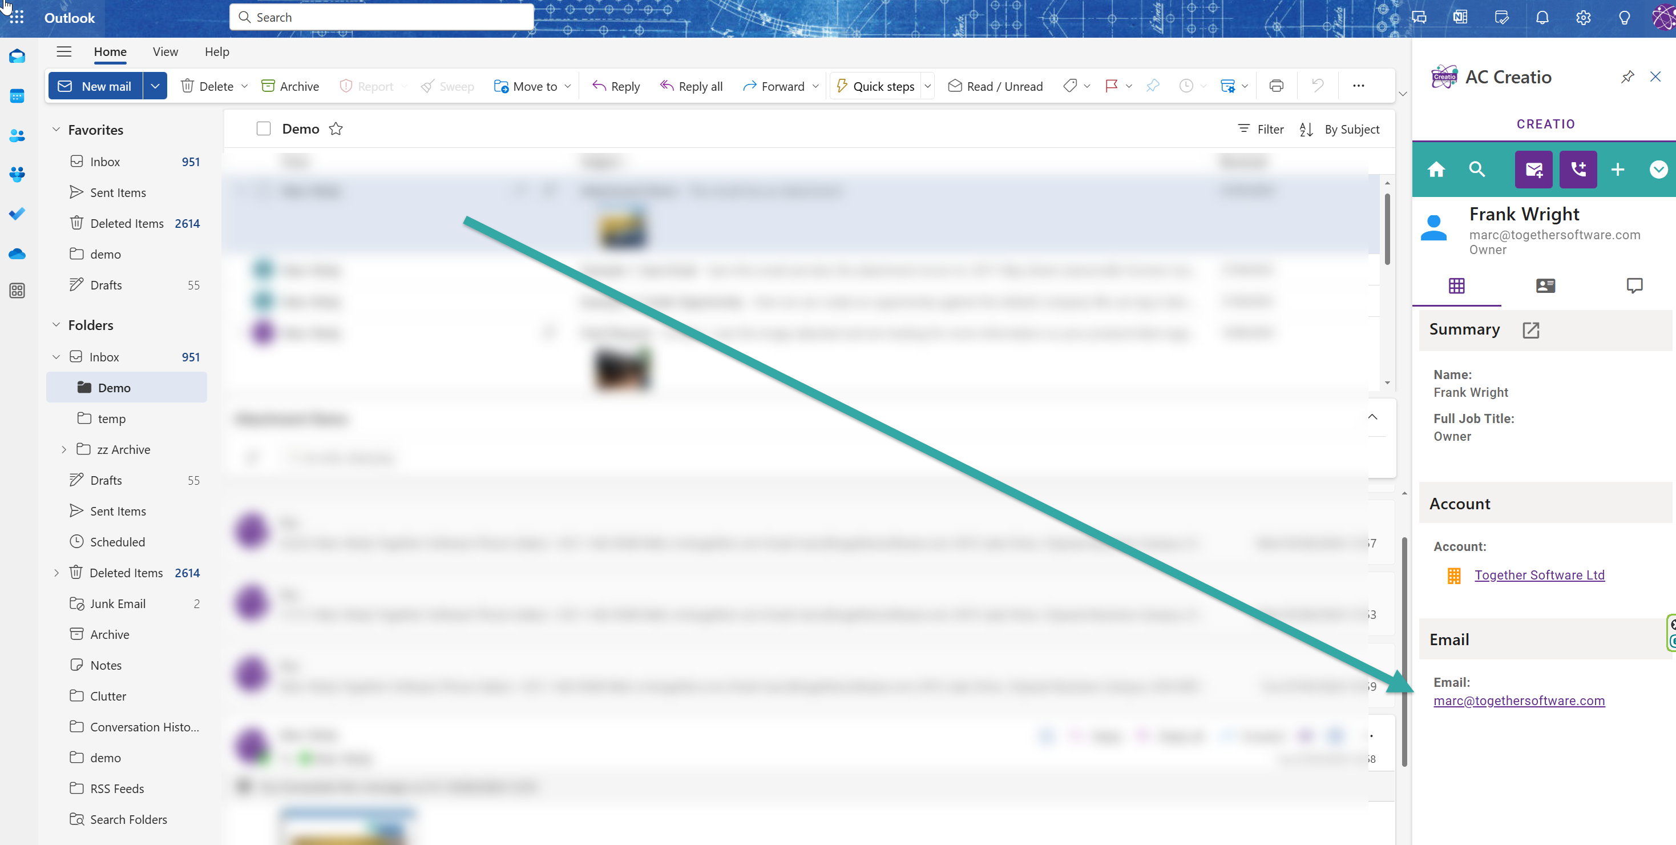This screenshot has height=845, width=1676.
Task: Click the plus icon in Creatio toolbar
Action: [x=1617, y=169]
